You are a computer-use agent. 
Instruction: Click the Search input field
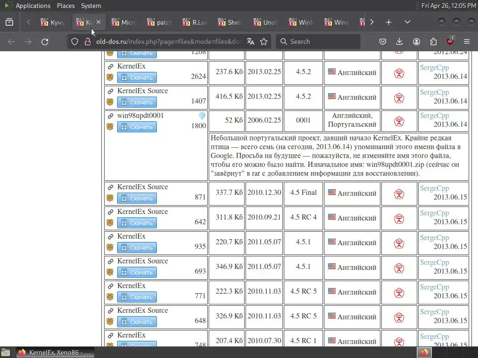[318, 41]
